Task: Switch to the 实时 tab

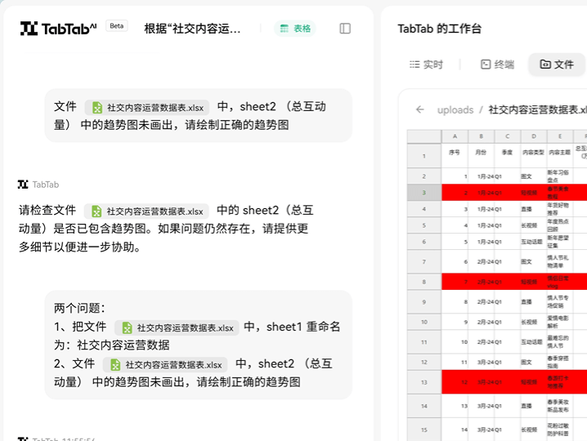Action: [x=426, y=65]
